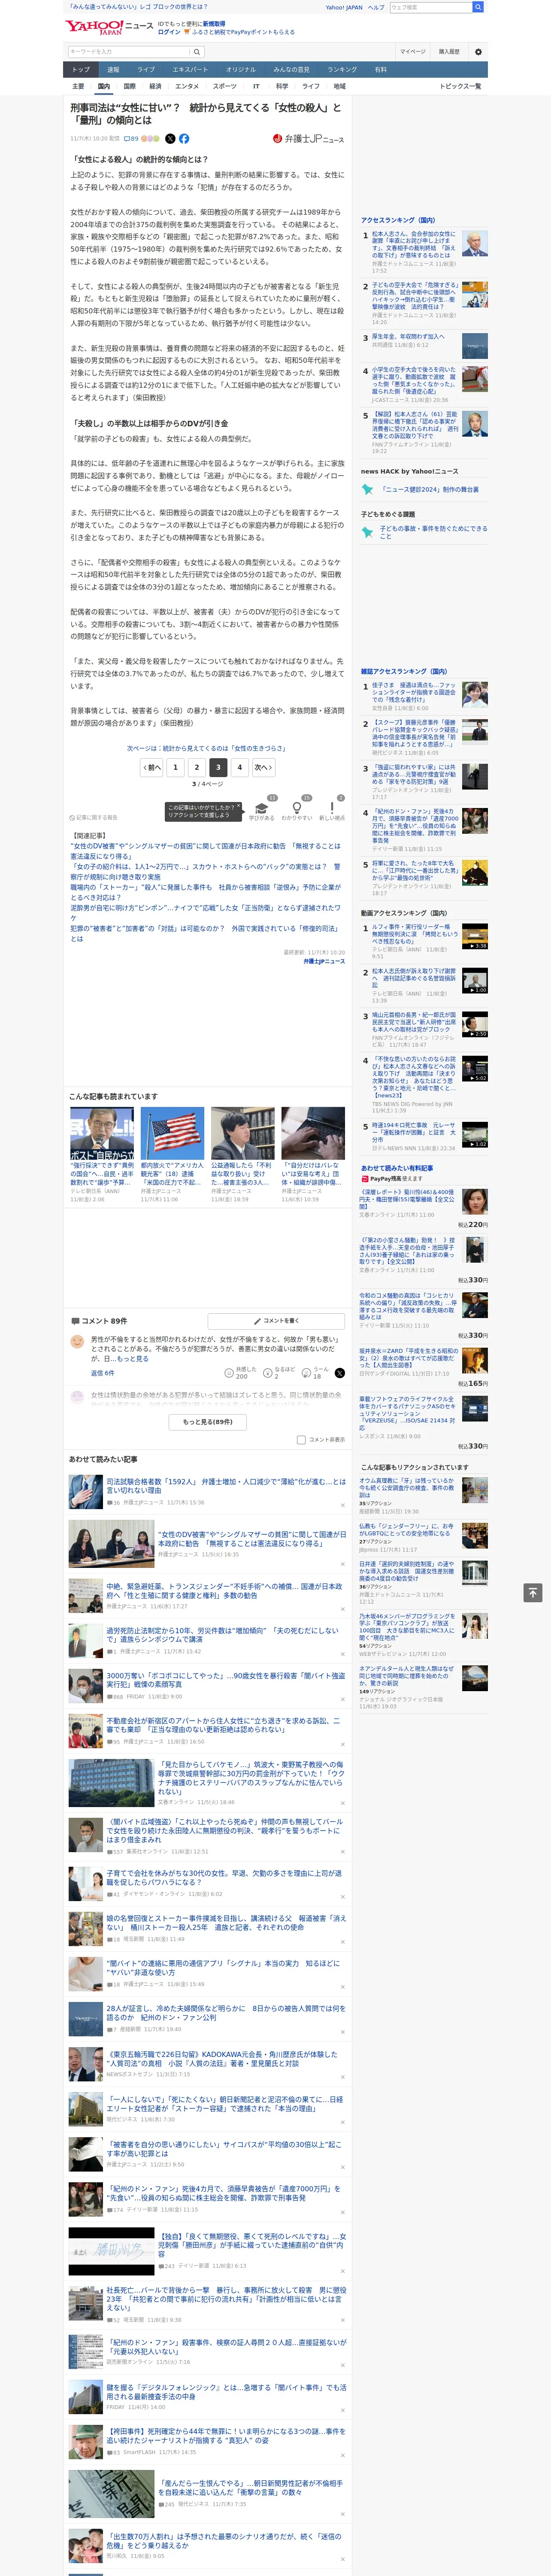Click the 弁護士JPニュース publisher logo
This screenshot has height=2576, width=551.
coord(308,139)
